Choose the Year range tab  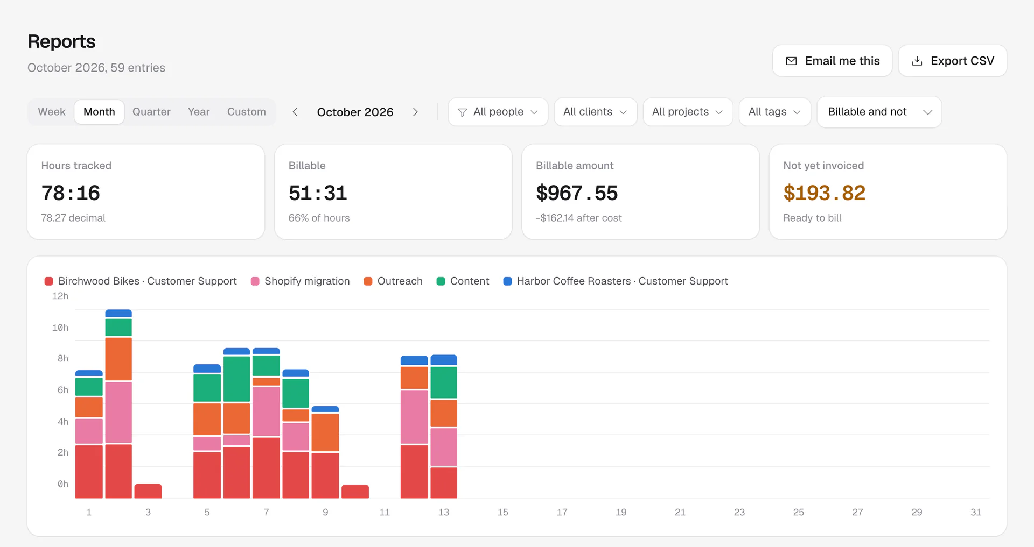[199, 112]
